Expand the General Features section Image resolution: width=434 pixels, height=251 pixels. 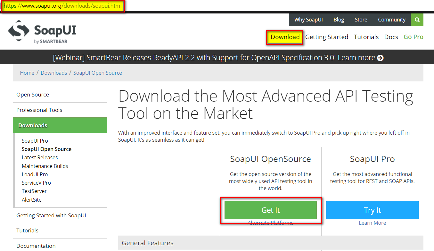[x=148, y=243]
